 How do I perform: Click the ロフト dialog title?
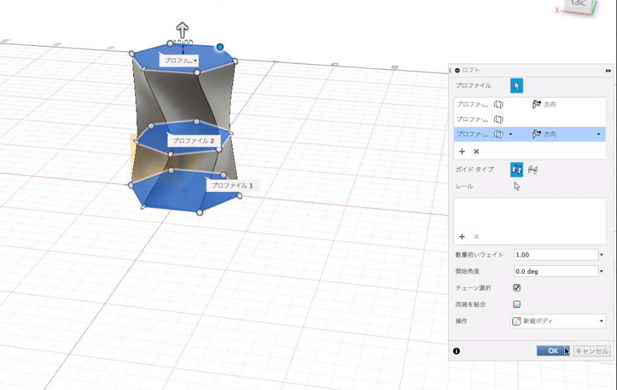point(471,70)
